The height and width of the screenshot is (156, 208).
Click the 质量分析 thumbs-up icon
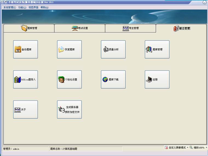tap(106, 49)
